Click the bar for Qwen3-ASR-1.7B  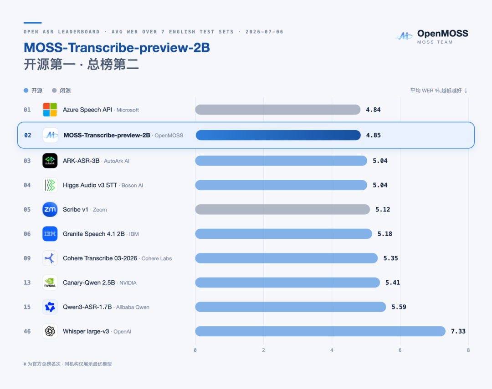pos(291,307)
